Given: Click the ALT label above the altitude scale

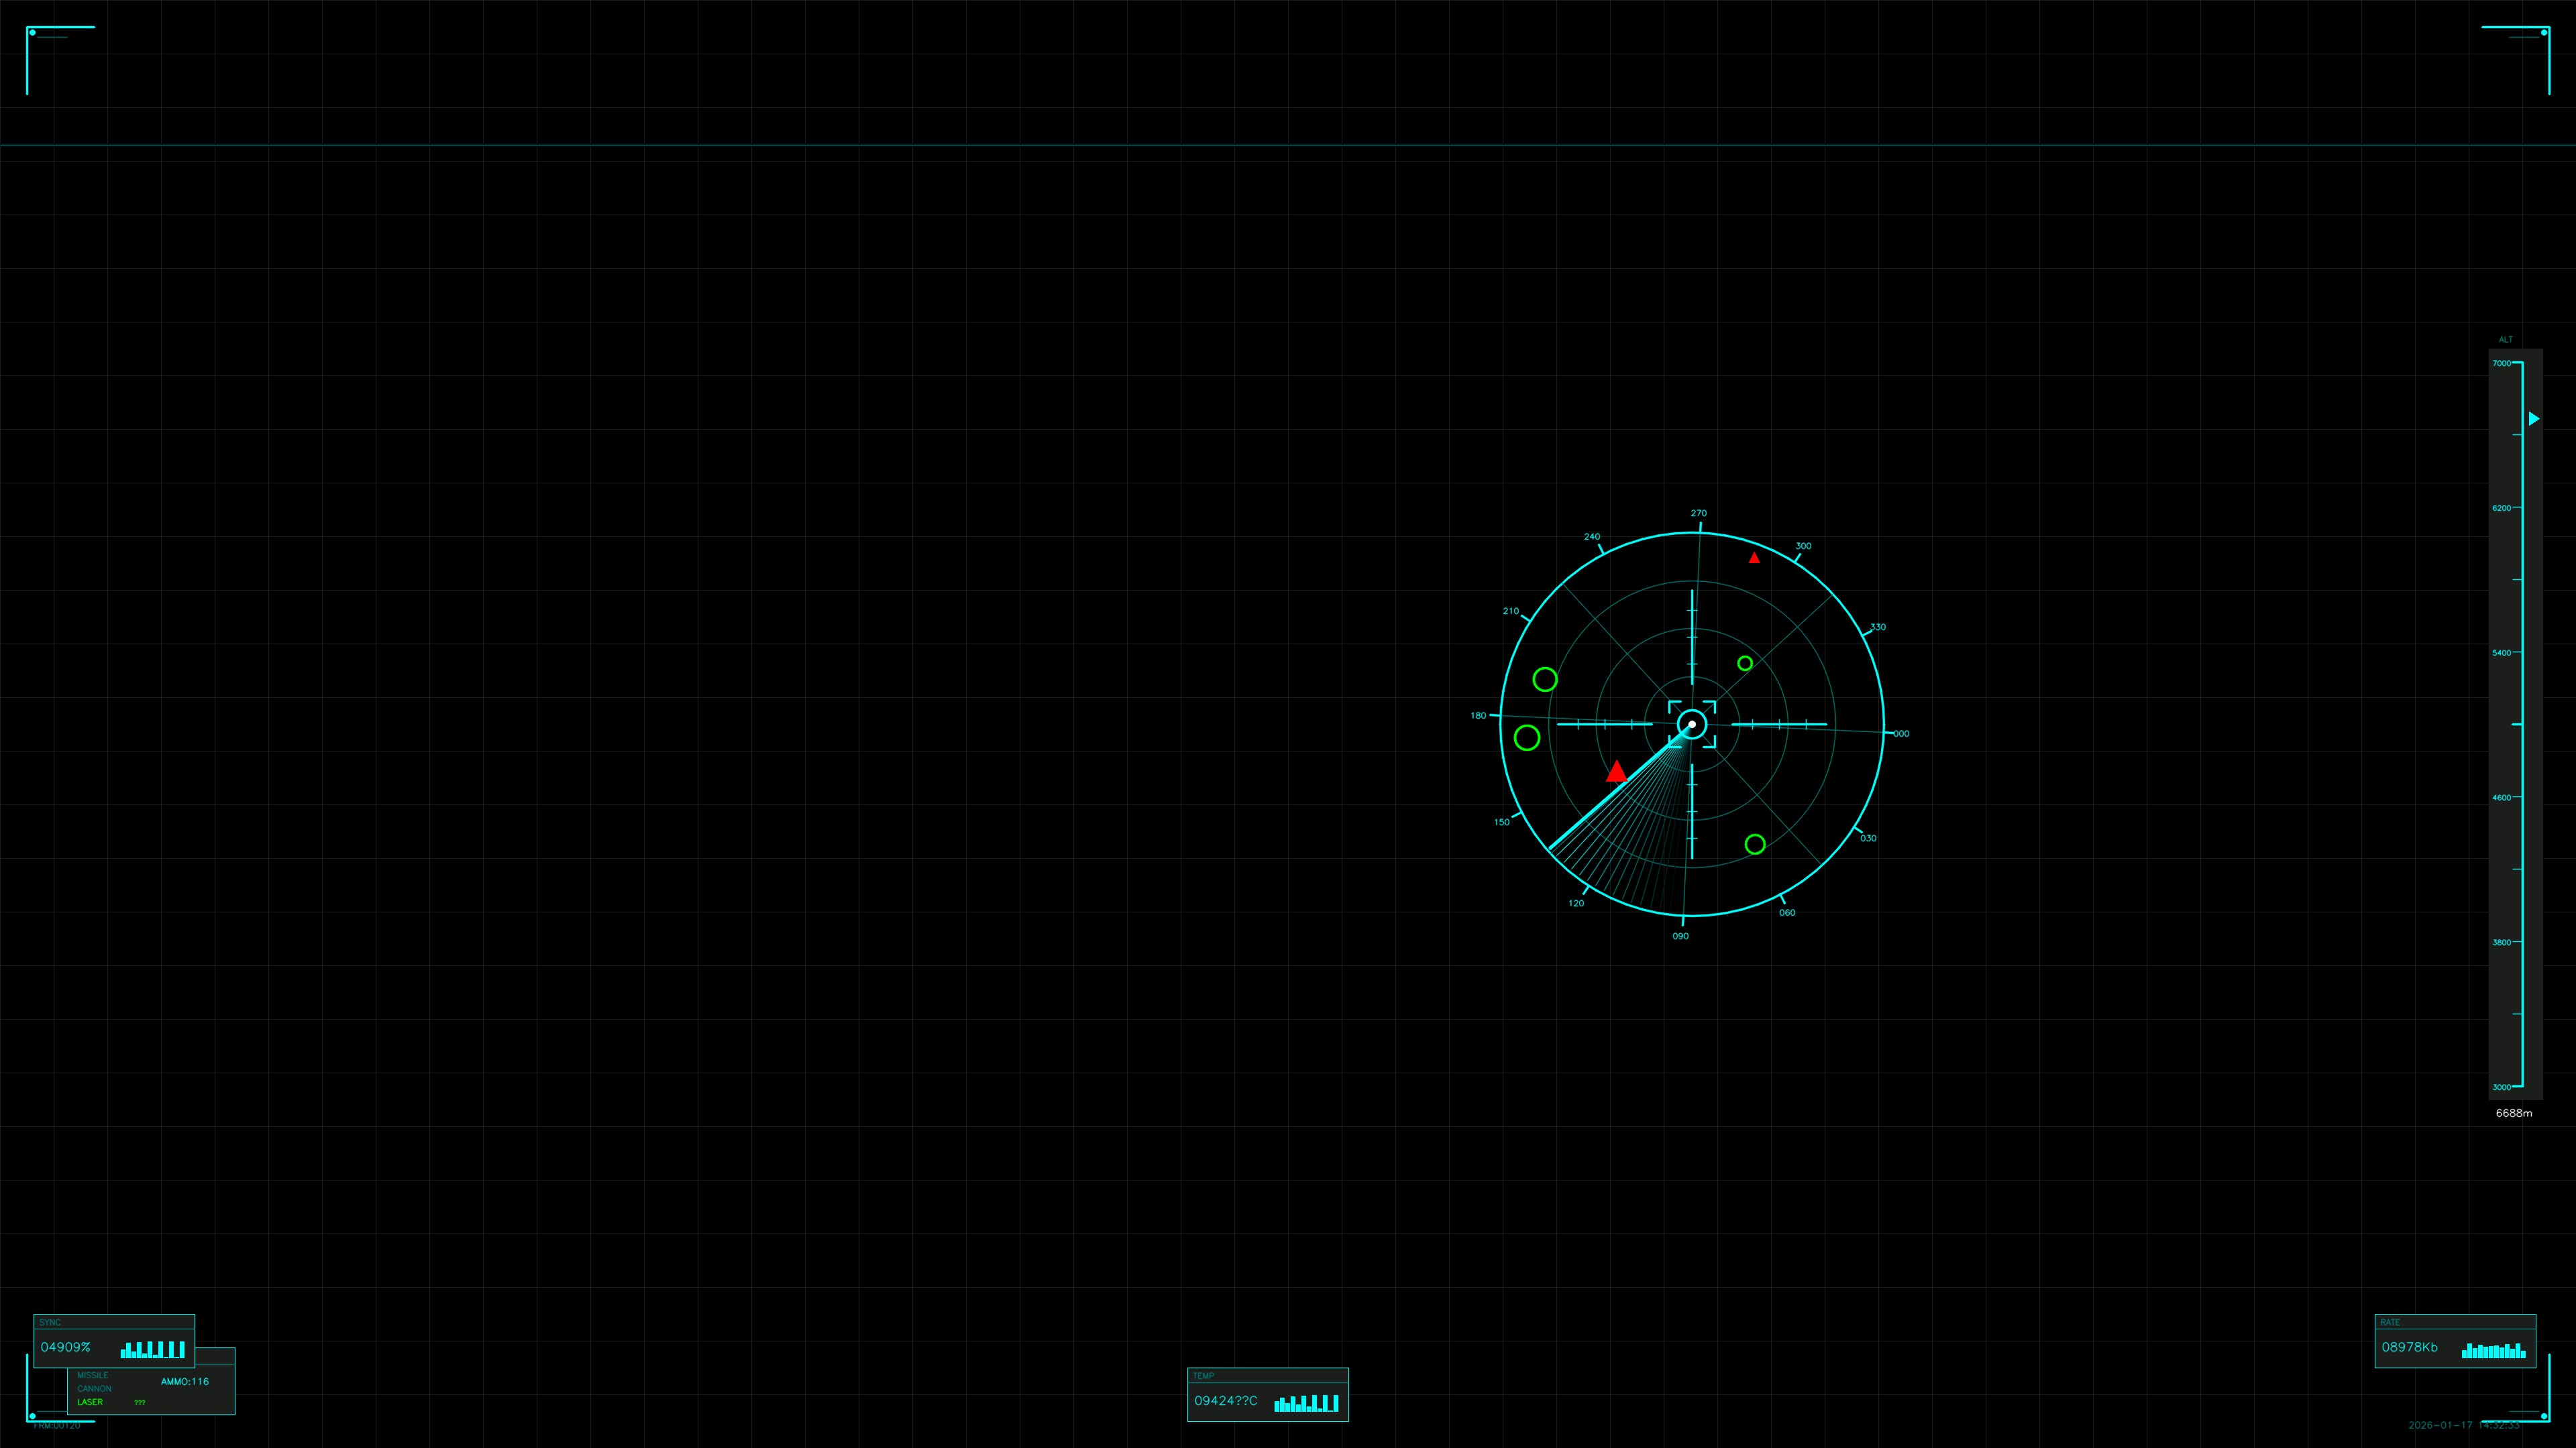Looking at the screenshot, I should (2507, 339).
